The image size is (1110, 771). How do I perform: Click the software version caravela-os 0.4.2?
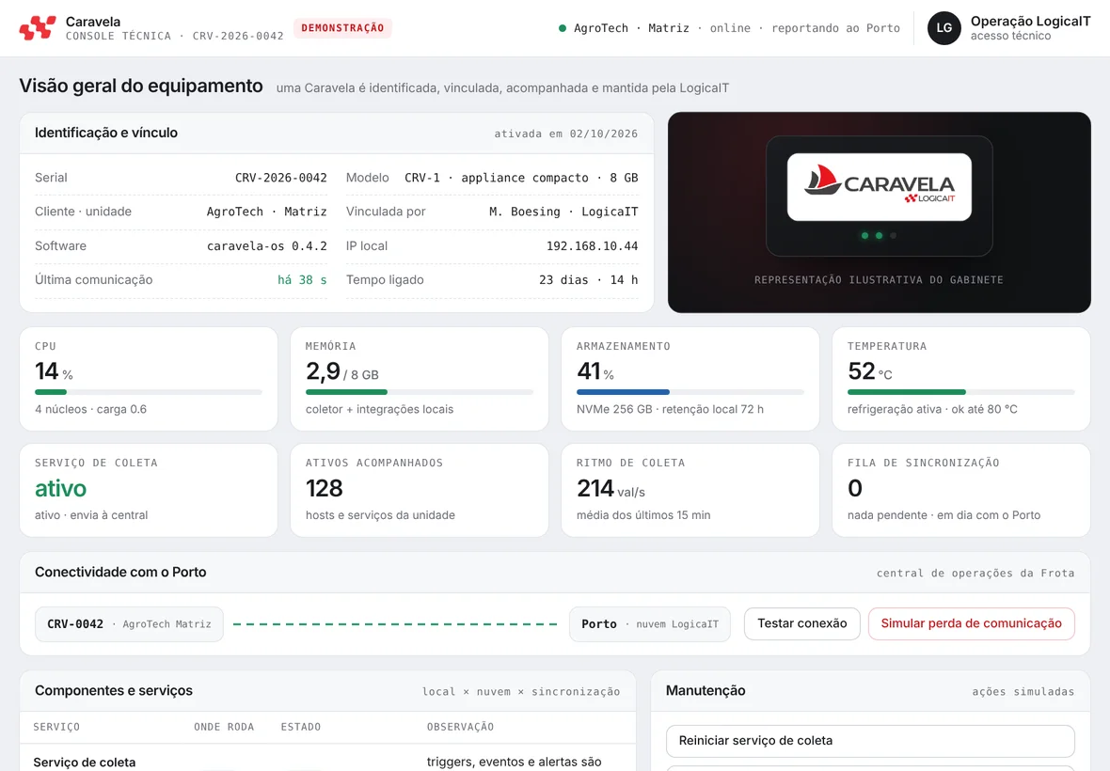(267, 246)
